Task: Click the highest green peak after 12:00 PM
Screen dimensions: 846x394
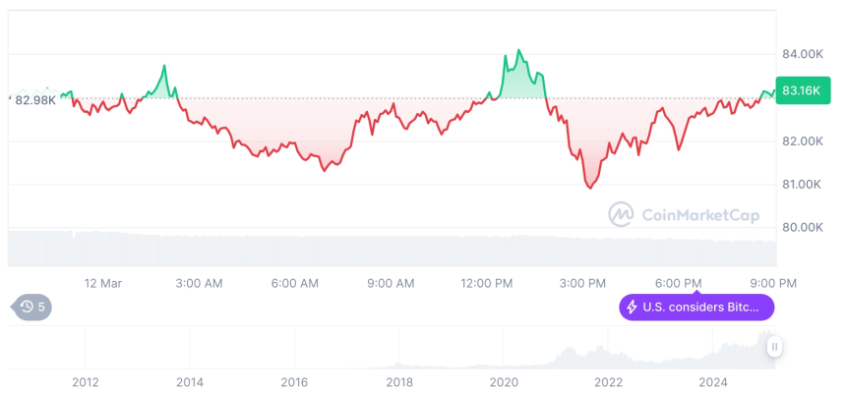Action: point(519,50)
